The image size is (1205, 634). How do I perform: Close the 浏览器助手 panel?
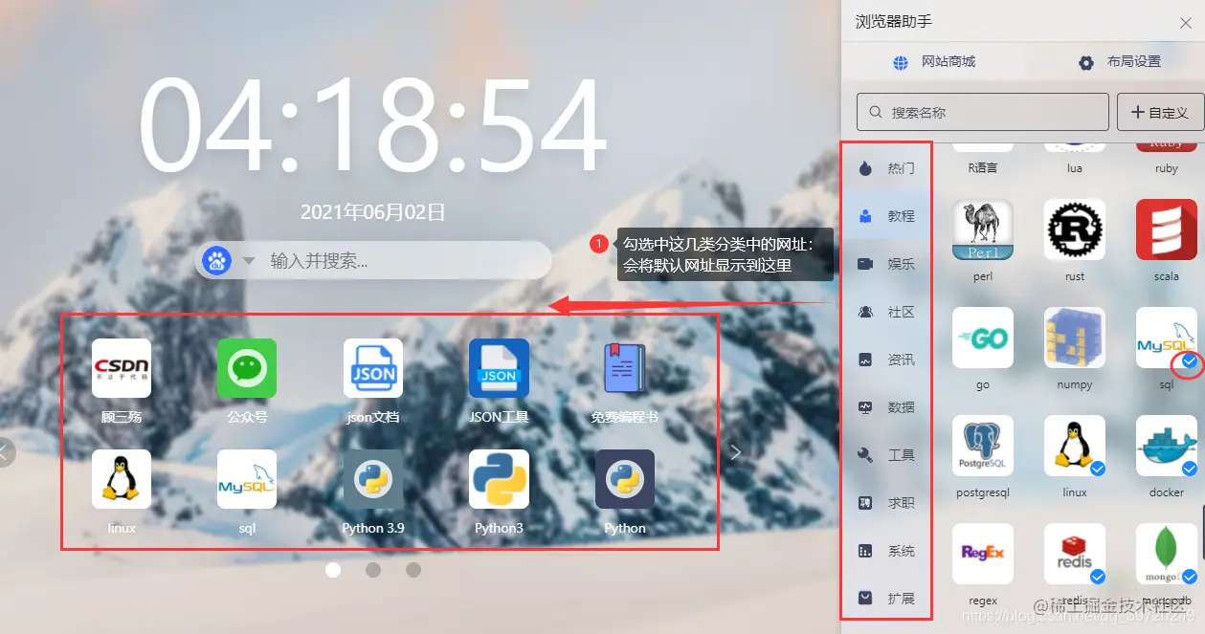[1185, 23]
